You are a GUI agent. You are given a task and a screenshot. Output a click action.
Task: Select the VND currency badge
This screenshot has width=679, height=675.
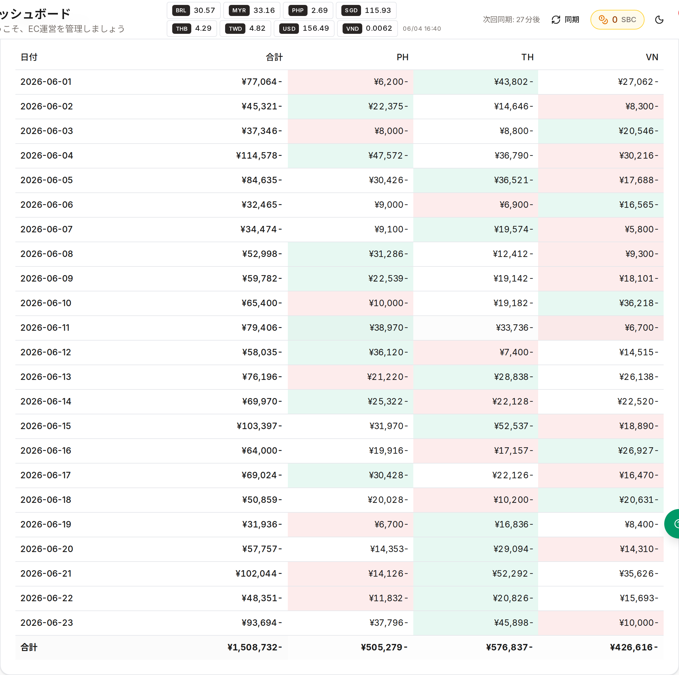tap(352, 29)
